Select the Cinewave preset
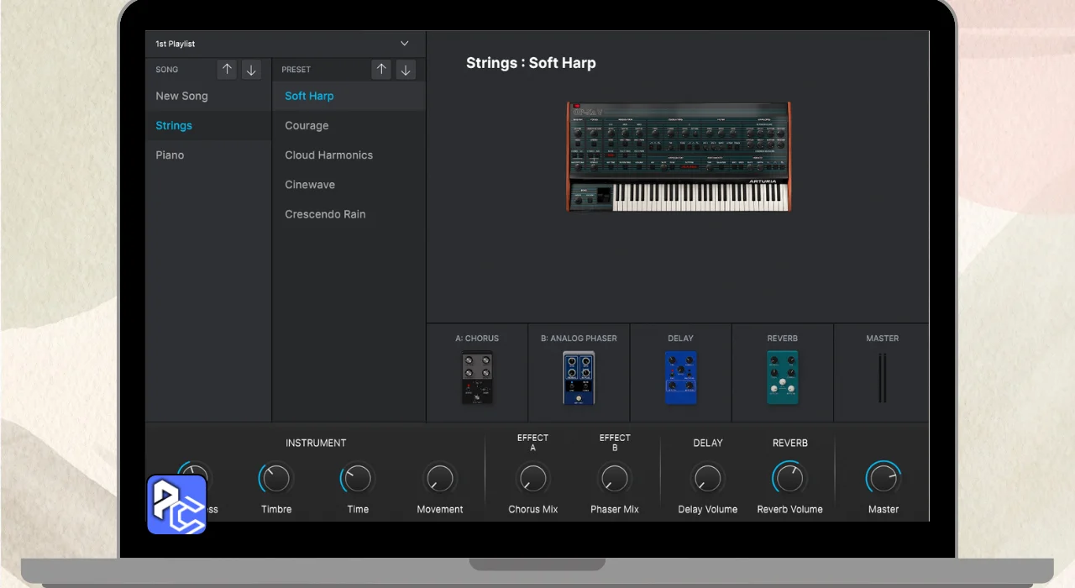The image size is (1075, 588). click(x=310, y=185)
